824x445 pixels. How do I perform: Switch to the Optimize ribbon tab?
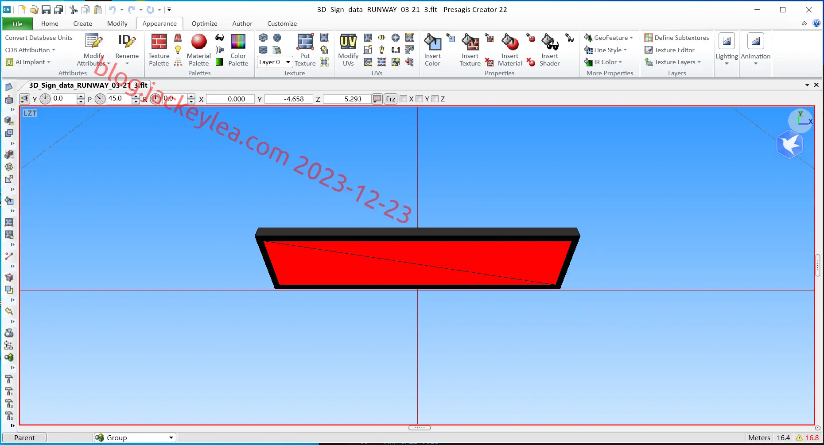(204, 23)
